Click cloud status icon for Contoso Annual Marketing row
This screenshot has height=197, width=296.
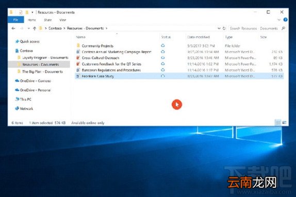click(163, 52)
